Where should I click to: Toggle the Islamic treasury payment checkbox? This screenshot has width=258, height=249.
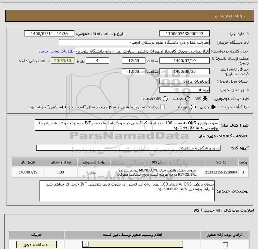click(163, 107)
